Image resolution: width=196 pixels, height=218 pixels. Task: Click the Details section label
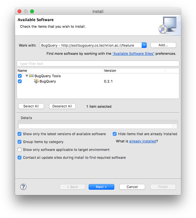(26, 118)
